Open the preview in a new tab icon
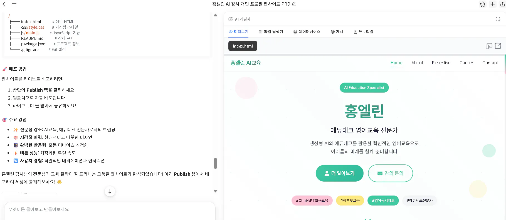The image size is (506, 220). tap(498, 46)
